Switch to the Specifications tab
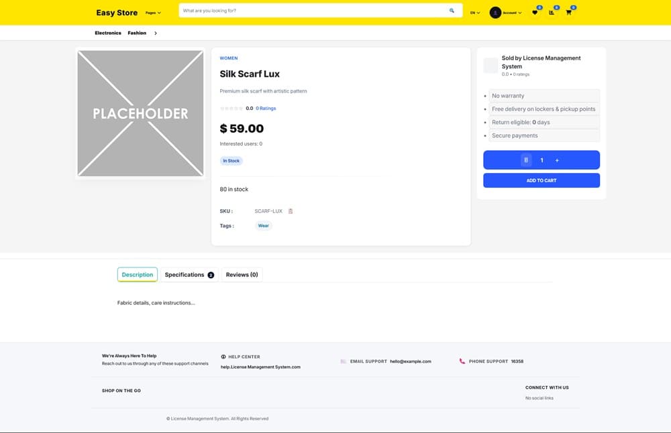Image resolution: width=671 pixels, height=433 pixels. coord(189,275)
